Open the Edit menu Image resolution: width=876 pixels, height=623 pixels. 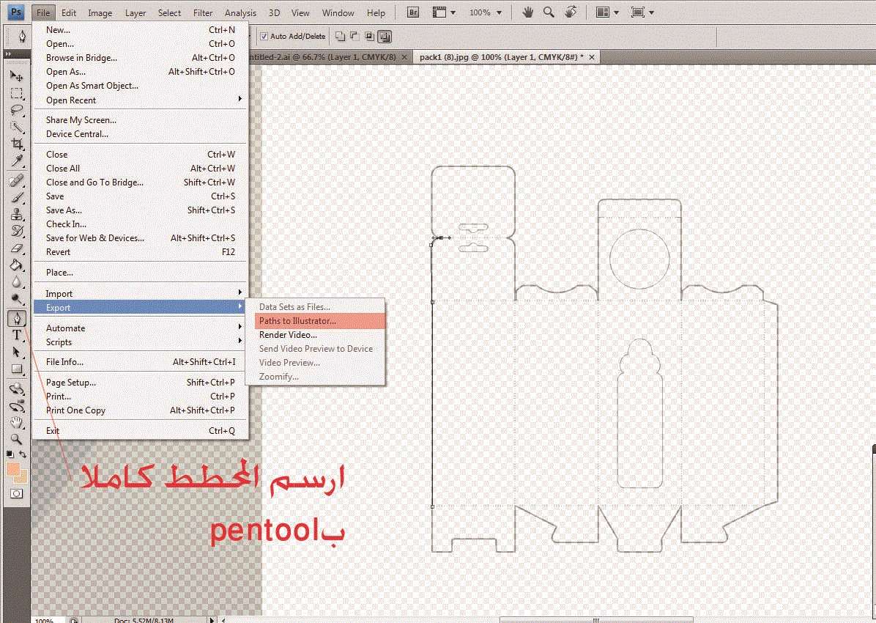pyautogui.click(x=69, y=13)
